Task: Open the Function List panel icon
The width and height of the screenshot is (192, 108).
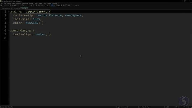Action: click(x=61, y=5)
